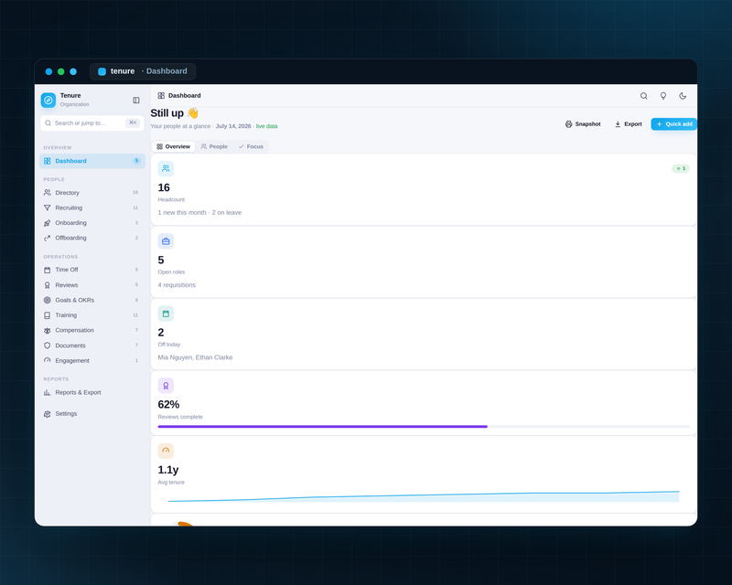Click the Dashboard badge count 5
732x585 pixels.
click(x=136, y=161)
